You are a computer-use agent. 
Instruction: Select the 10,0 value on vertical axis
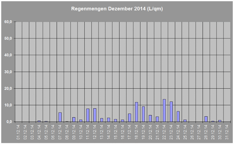coord(8,105)
